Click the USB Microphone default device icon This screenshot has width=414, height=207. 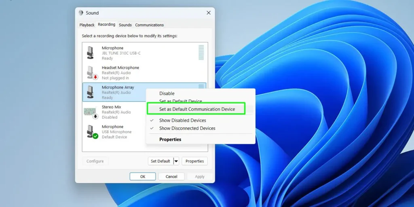pyautogui.click(x=92, y=132)
